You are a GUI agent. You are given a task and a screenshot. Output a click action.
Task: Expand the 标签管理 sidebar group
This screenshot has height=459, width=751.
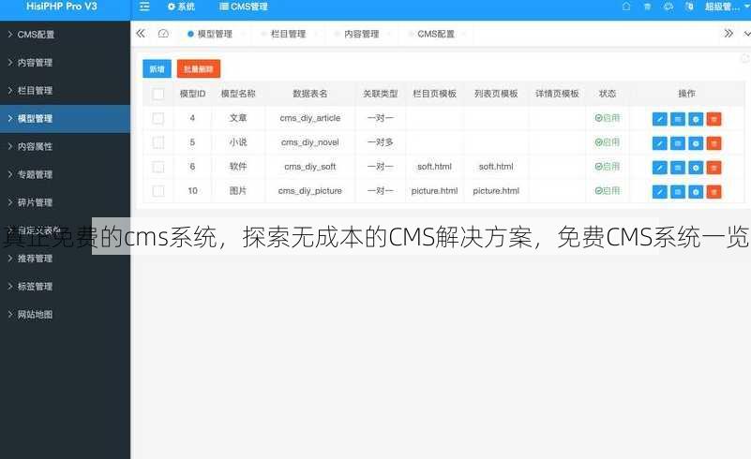click(x=65, y=287)
